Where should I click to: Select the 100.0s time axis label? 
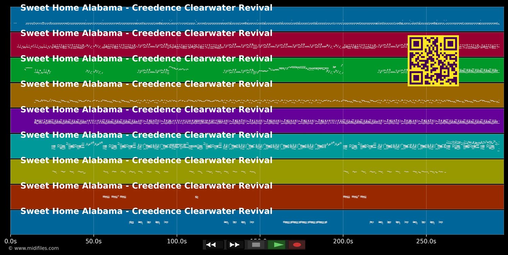177,241
